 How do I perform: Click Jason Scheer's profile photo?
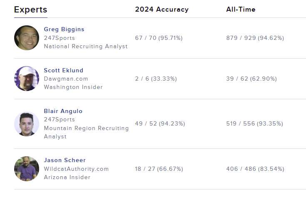[27, 169]
